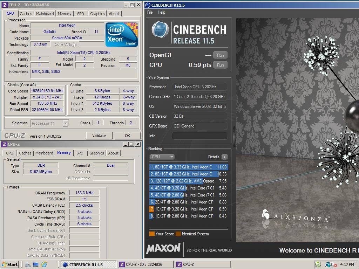Open Graphics tab in lower CPU-Z window
The height and width of the screenshot is (269, 359).
97,153
